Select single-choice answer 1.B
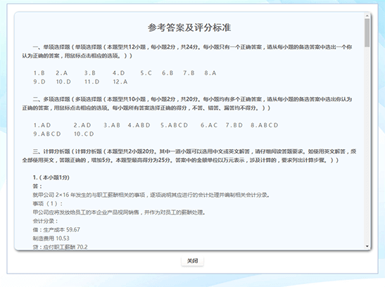 coord(39,73)
